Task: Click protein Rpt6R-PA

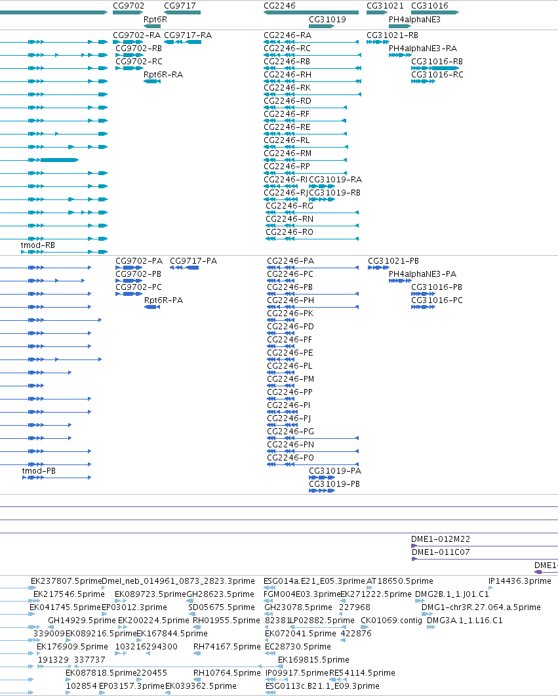Action: pyautogui.click(x=163, y=300)
